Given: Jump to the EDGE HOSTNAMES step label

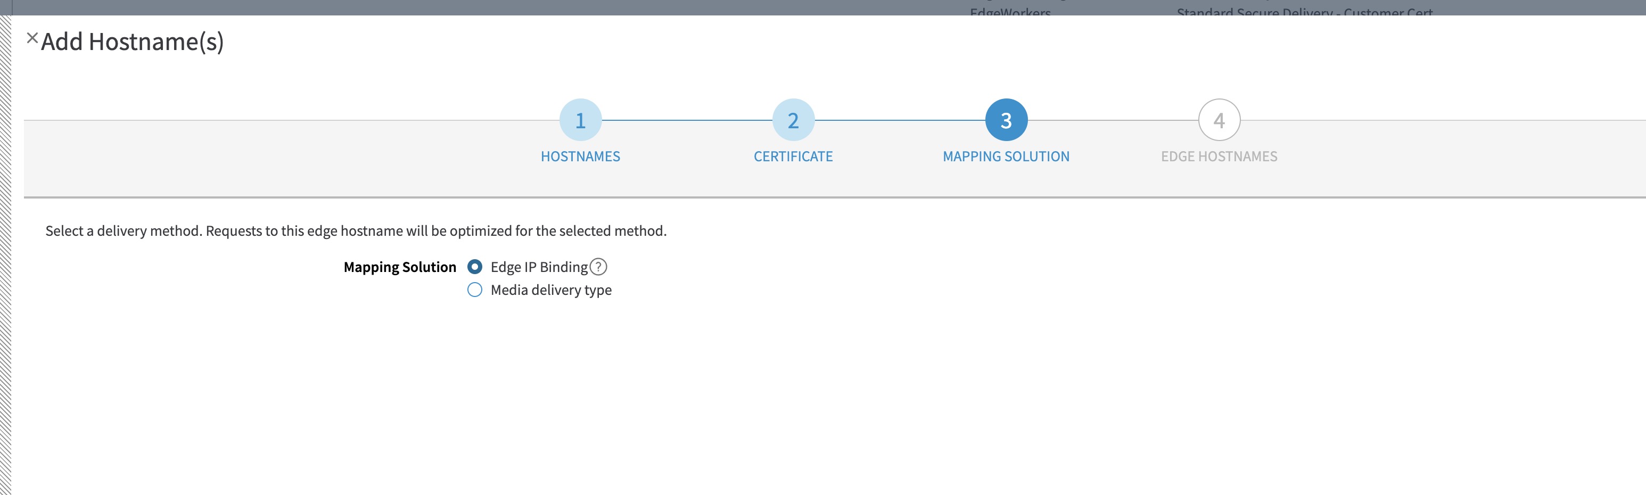Looking at the screenshot, I should [1219, 156].
